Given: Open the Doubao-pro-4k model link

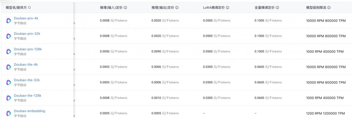Looking at the screenshot, I should point(26,18).
